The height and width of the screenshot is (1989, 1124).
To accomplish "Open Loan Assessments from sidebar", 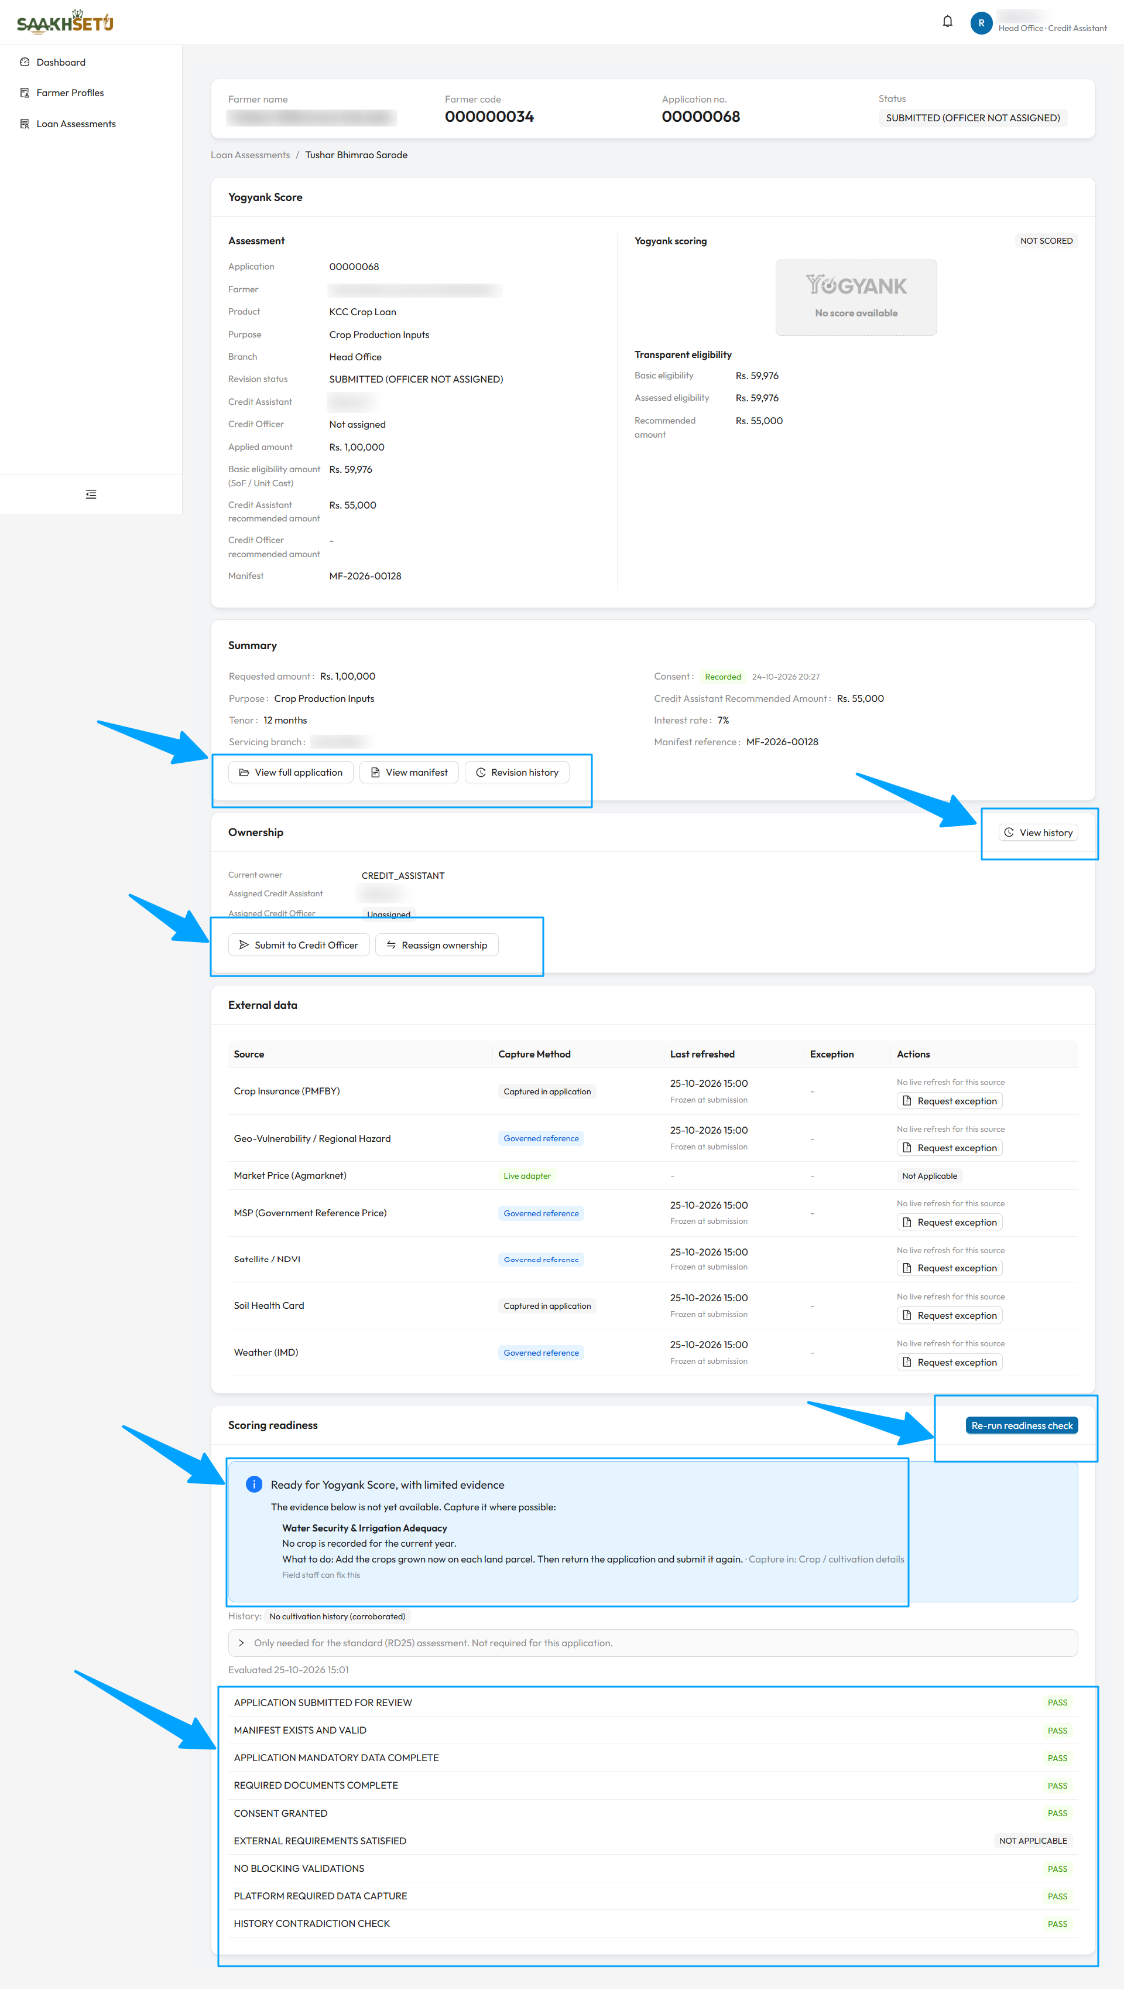I will tap(76, 124).
